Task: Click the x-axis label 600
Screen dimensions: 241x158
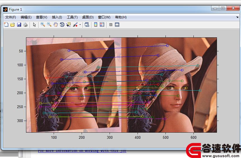Action: (x=193, y=137)
